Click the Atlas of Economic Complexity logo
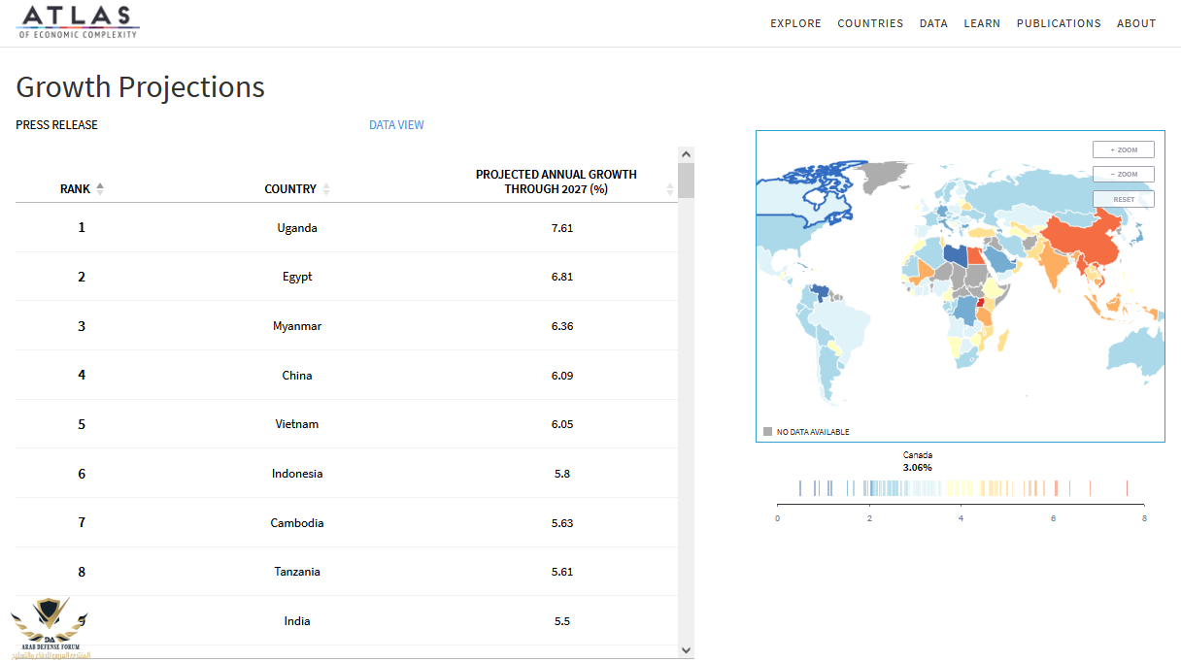 click(79, 21)
